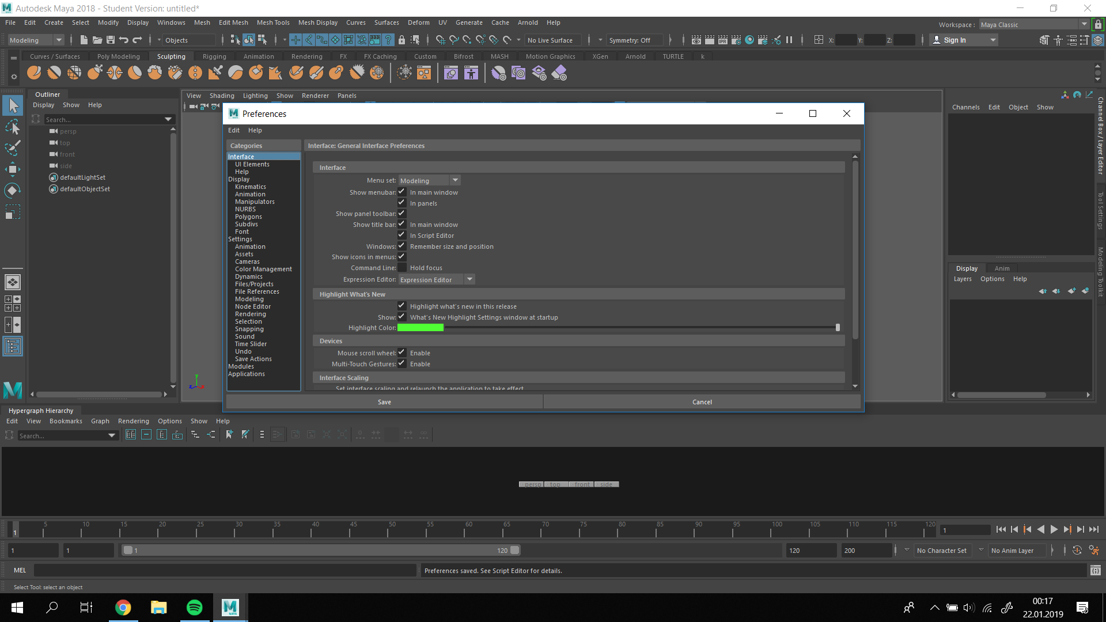Open the Hypergraph search dropdown

112,435
